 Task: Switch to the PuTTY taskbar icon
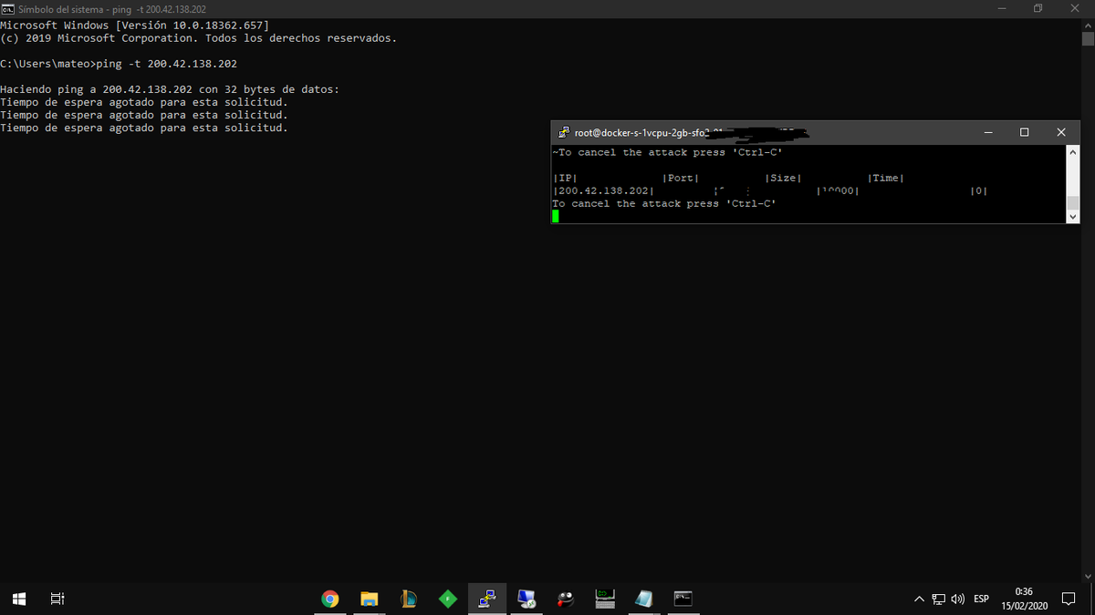pyautogui.click(x=487, y=599)
